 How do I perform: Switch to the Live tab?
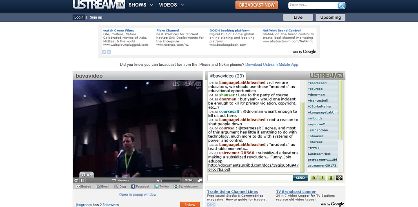point(298,17)
